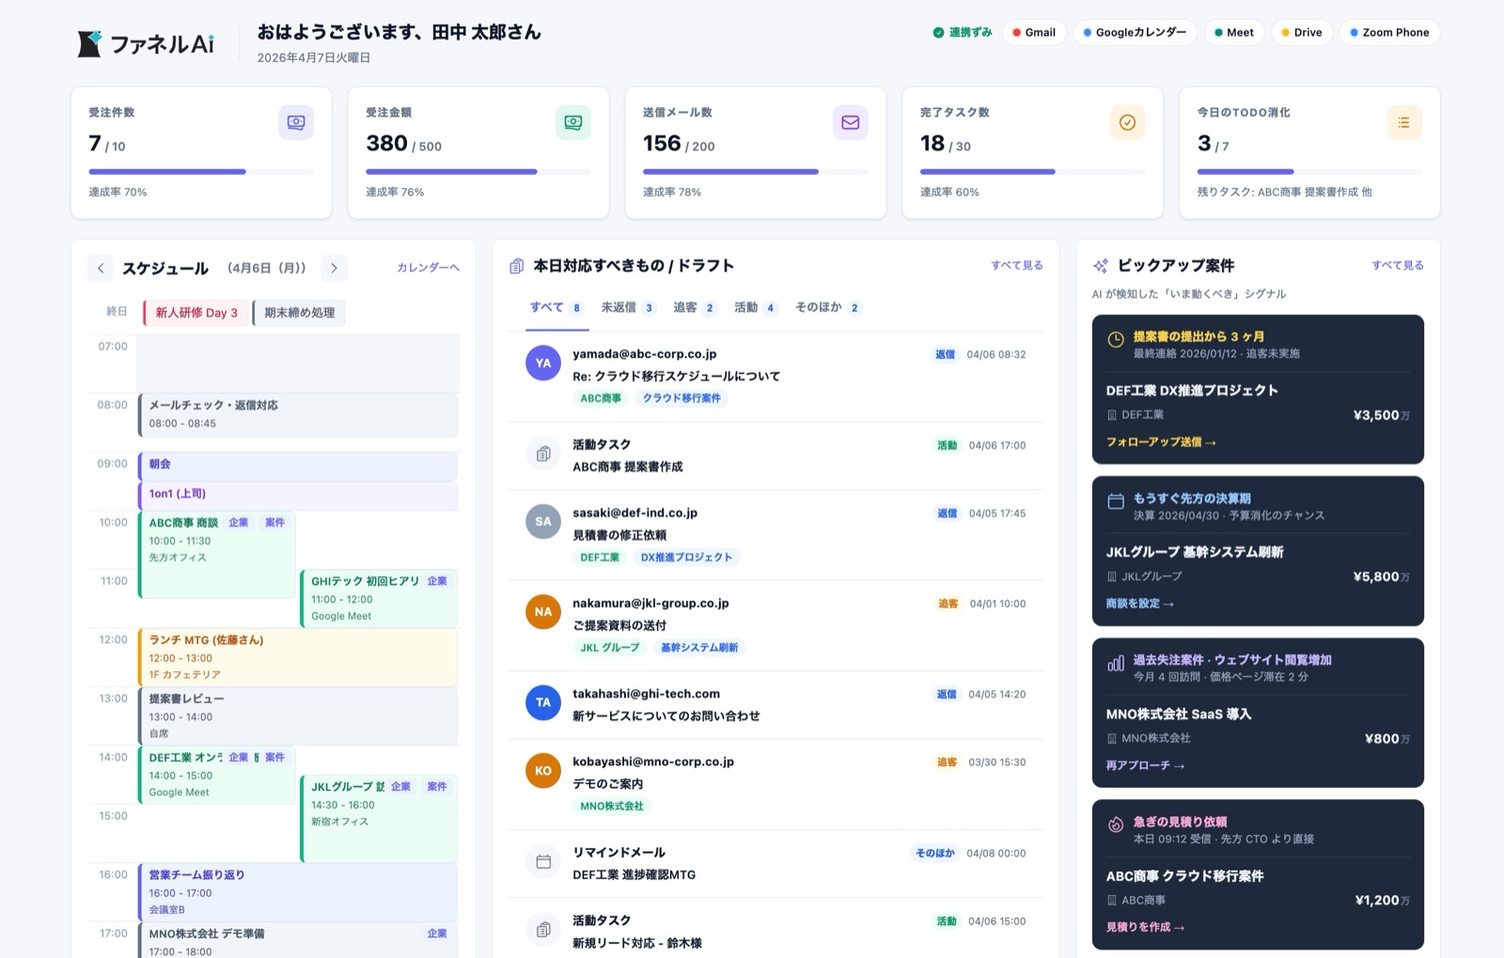Open カレンダーへ link

click(x=427, y=267)
